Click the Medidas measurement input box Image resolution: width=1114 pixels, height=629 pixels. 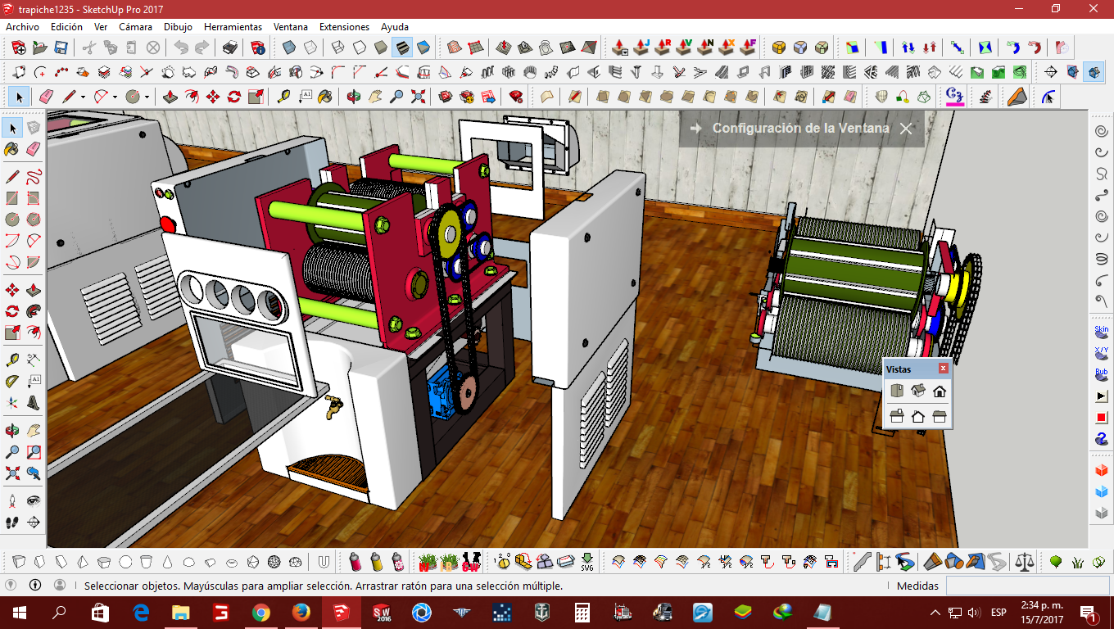1027,586
